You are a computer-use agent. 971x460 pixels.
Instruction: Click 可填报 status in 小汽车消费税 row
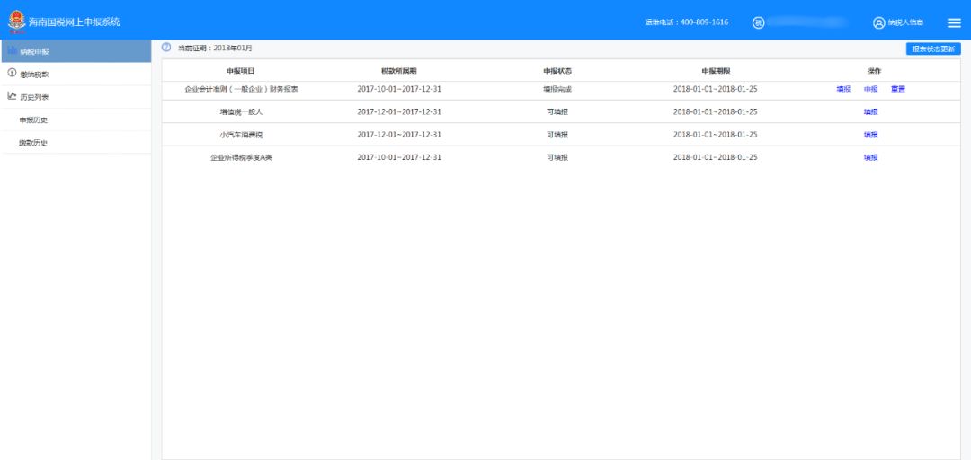pos(557,135)
